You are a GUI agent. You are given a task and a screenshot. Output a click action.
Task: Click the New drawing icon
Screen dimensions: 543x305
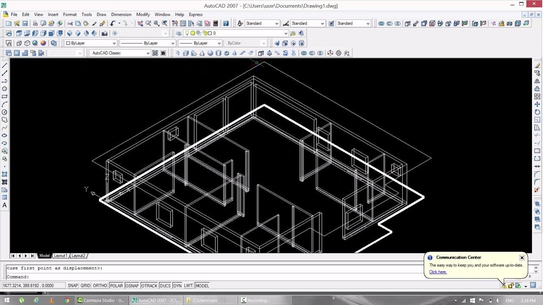[x=8, y=23]
